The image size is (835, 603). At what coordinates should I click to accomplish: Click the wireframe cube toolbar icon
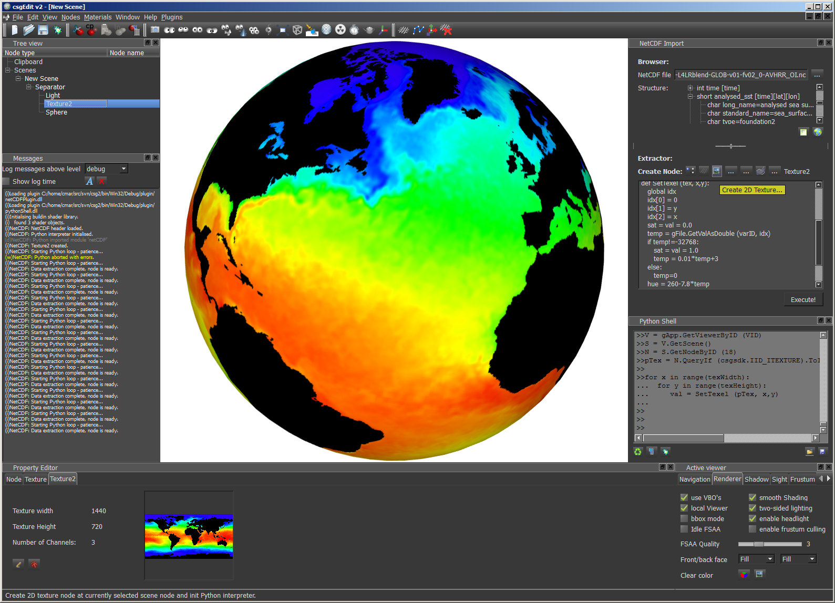297,30
